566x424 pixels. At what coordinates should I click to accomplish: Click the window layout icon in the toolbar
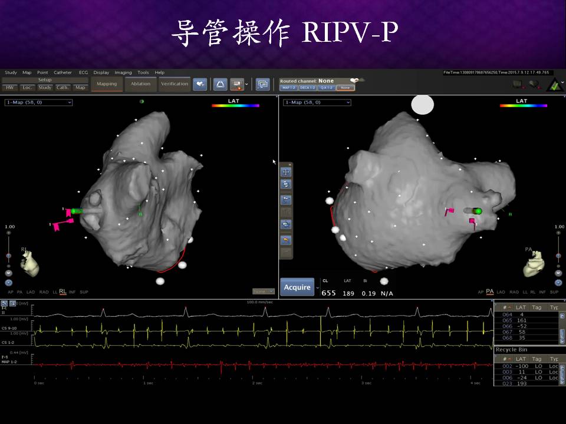263,84
